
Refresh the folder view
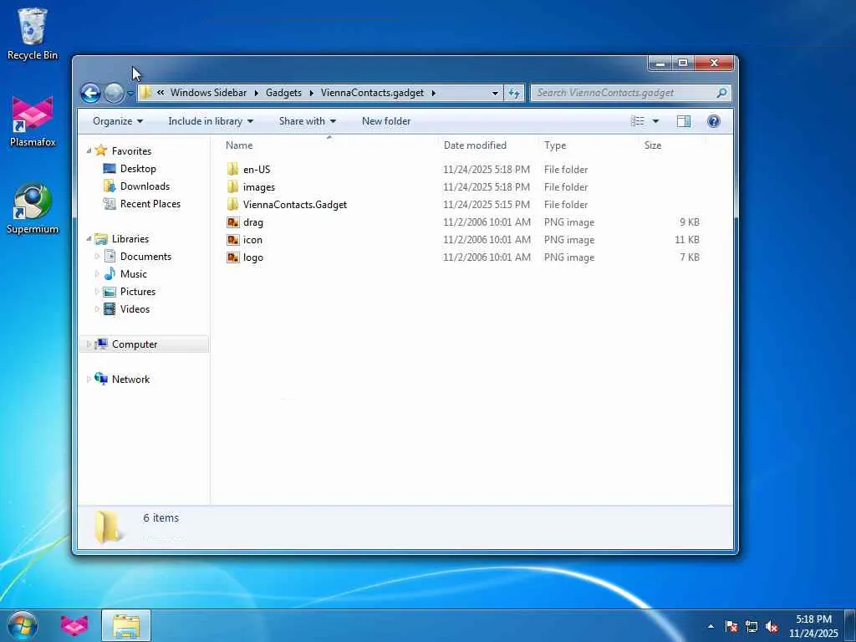[514, 94]
